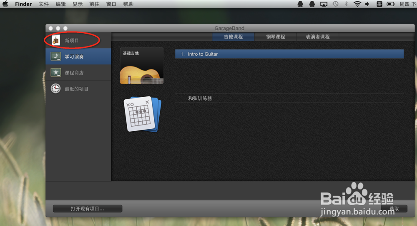Select the 基础吉他 guitar lesson thumbnail
The width and height of the screenshot is (417, 226).
click(142, 66)
